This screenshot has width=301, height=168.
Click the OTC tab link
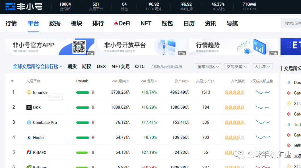[x=140, y=66]
